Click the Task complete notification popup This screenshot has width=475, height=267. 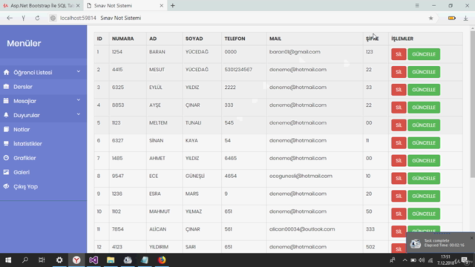(440, 243)
